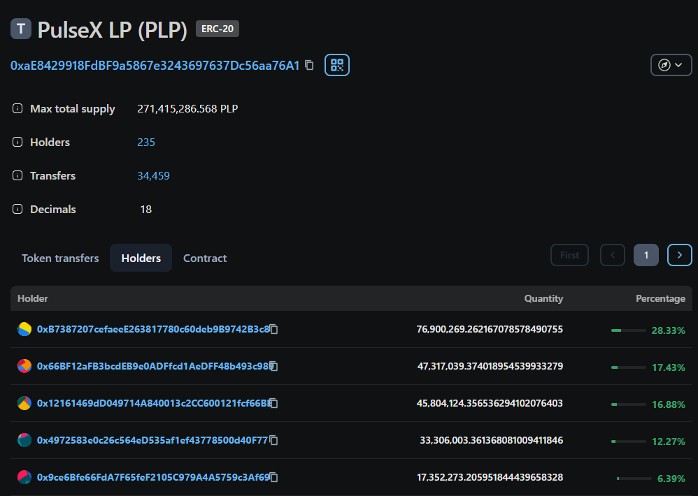This screenshot has height=496, width=698.
Task: Go to the next page arrow
Action: click(x=680, y=255)
